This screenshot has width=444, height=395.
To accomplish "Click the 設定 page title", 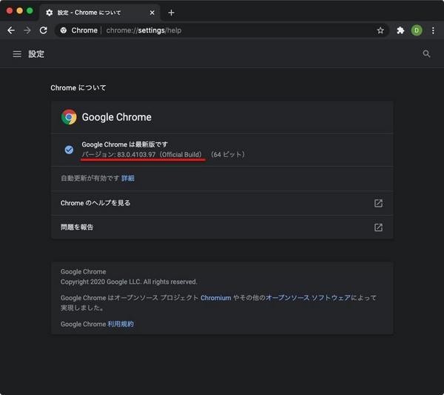I will (x=36, y=54).
